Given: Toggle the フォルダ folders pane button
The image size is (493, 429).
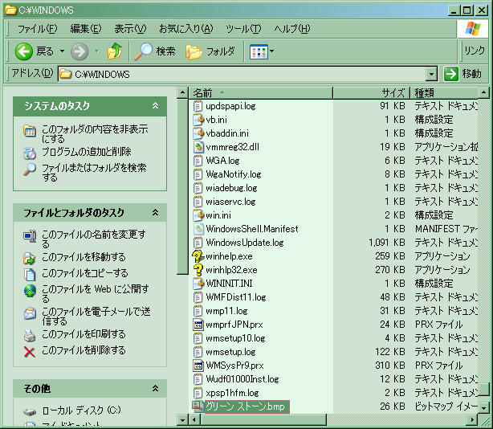Looking at the screenshot, I should click(x=210, y=51).
